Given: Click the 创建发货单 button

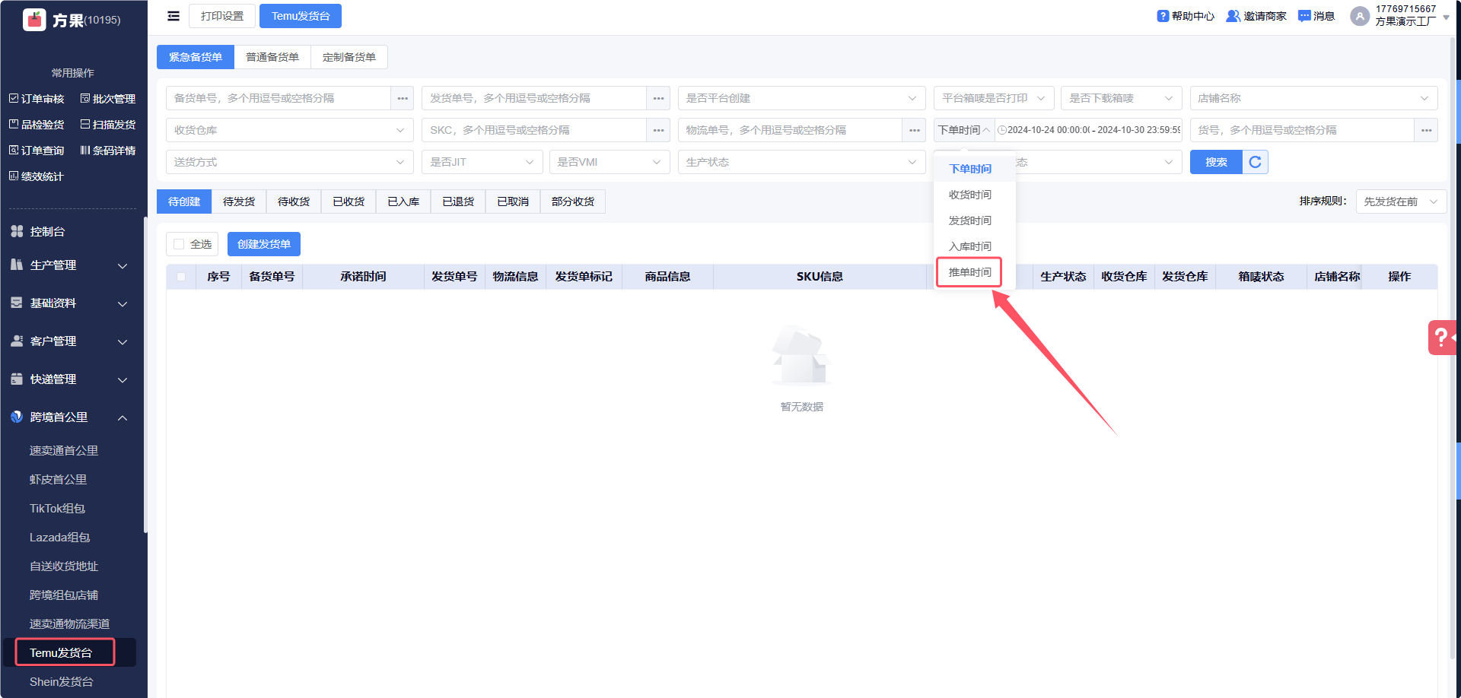Looking at the screenshot, I should point(264,244).
